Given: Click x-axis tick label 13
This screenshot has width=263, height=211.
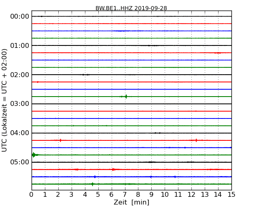Looking at the screenshot, I should [205, 194].
